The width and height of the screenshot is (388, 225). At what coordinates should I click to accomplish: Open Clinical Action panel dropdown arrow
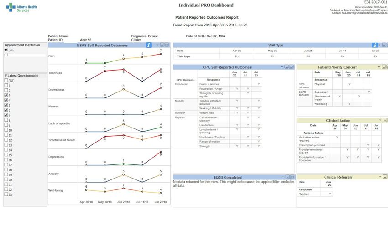(380, 120)
